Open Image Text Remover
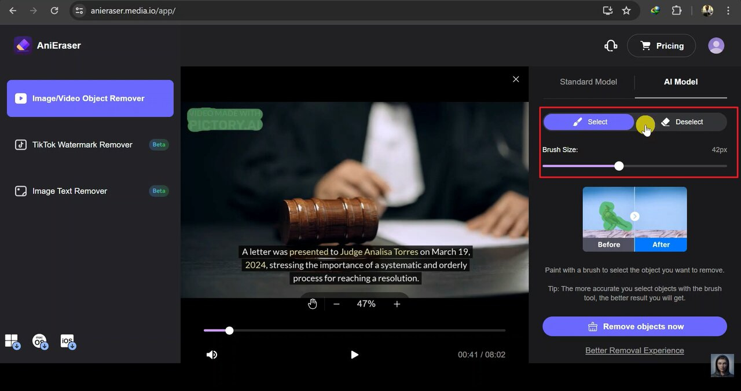Viewport: 741px width, 391px height. coord(90,191)
